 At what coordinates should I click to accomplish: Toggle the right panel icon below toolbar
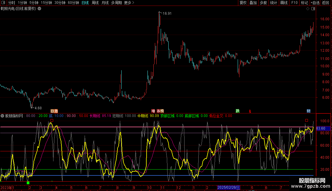pyautogui.click(x=313, y=9)
